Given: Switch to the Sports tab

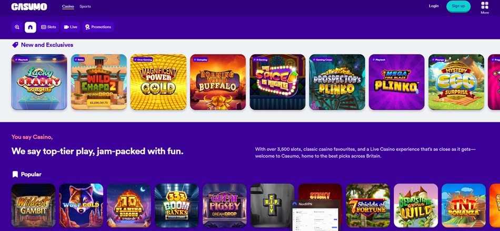Looking at the screenshot, I should [x=85, y=6].
